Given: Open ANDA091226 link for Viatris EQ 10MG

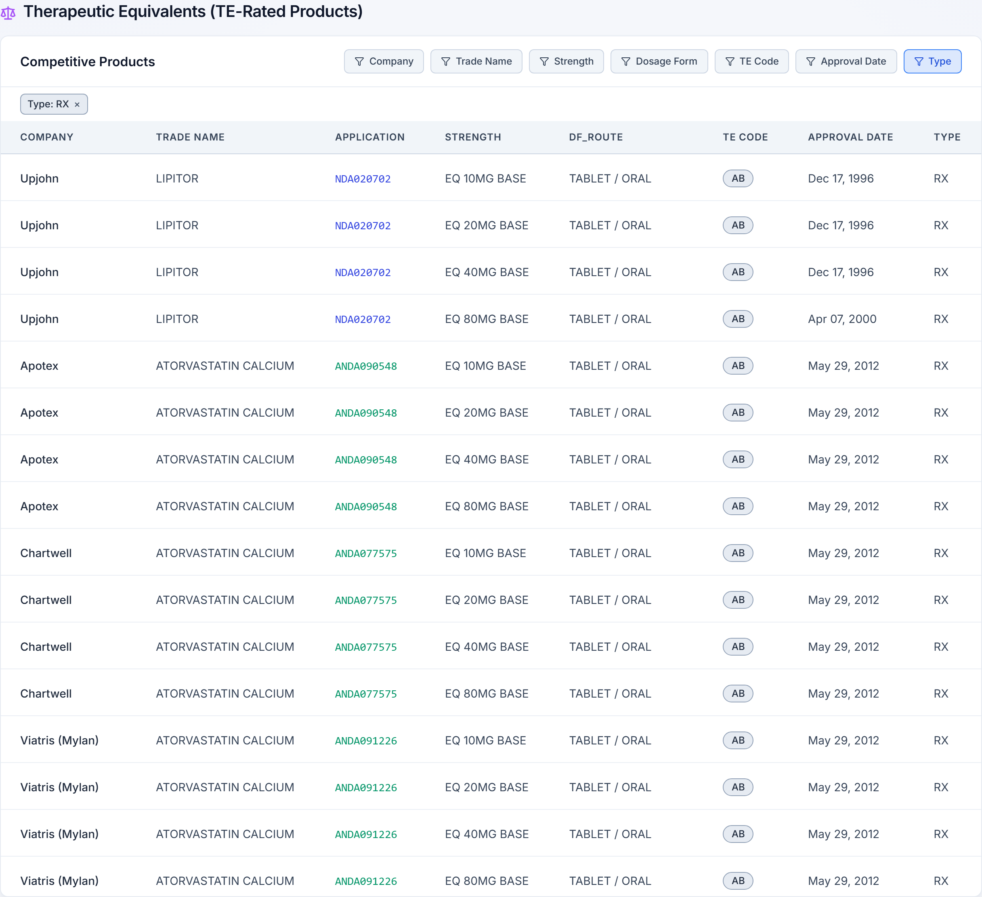Looking at the screenshot, I should 366,741.
